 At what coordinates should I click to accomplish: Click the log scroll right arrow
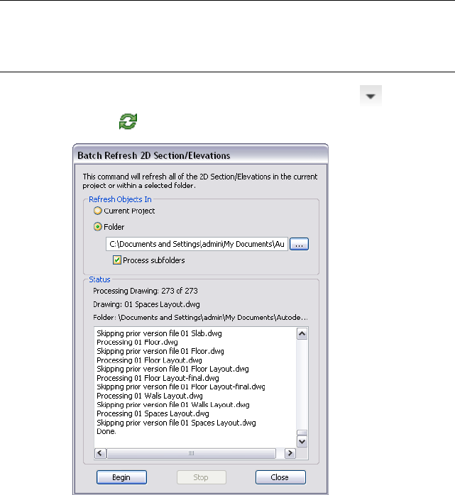click(290, 453)
